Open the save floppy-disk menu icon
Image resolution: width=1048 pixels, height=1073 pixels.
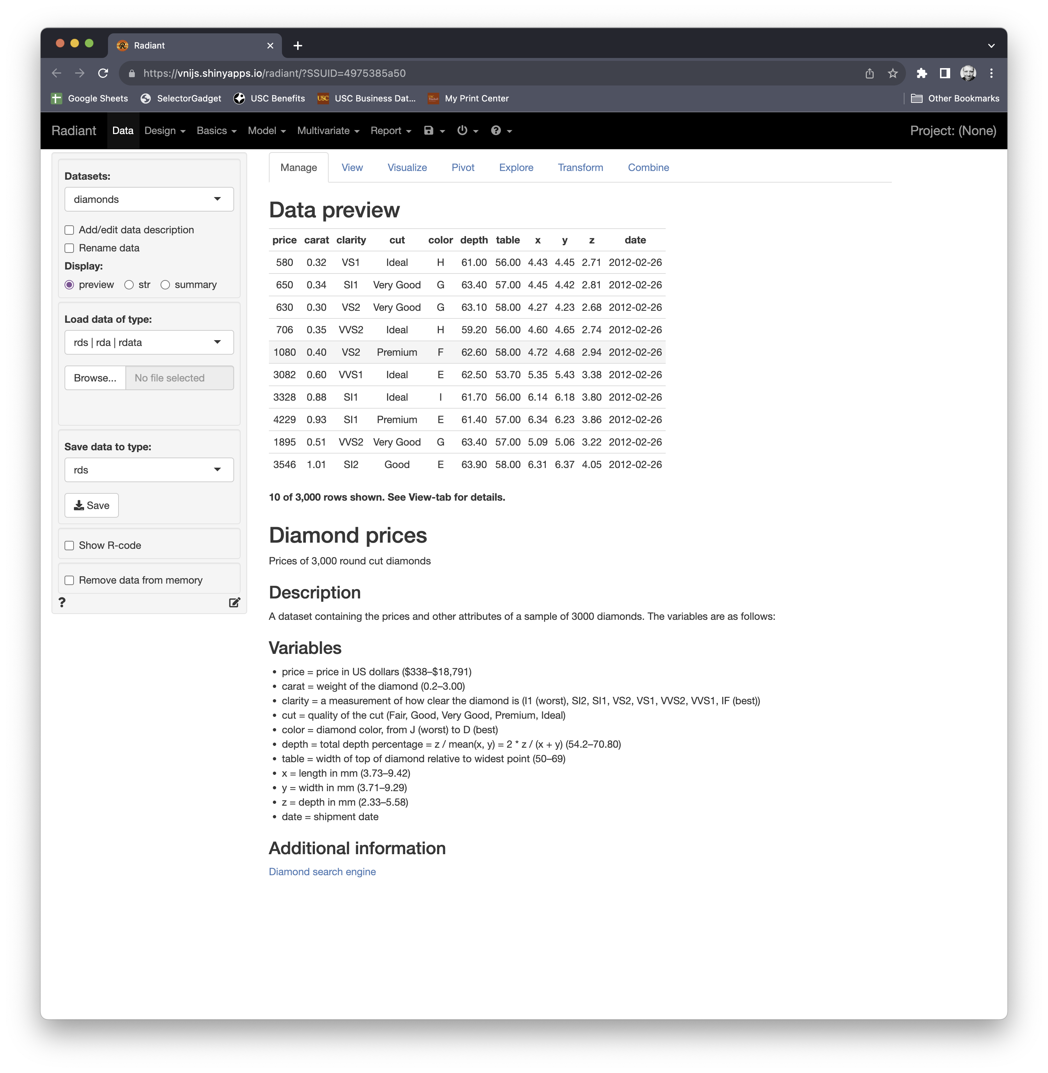click(429, 130)
